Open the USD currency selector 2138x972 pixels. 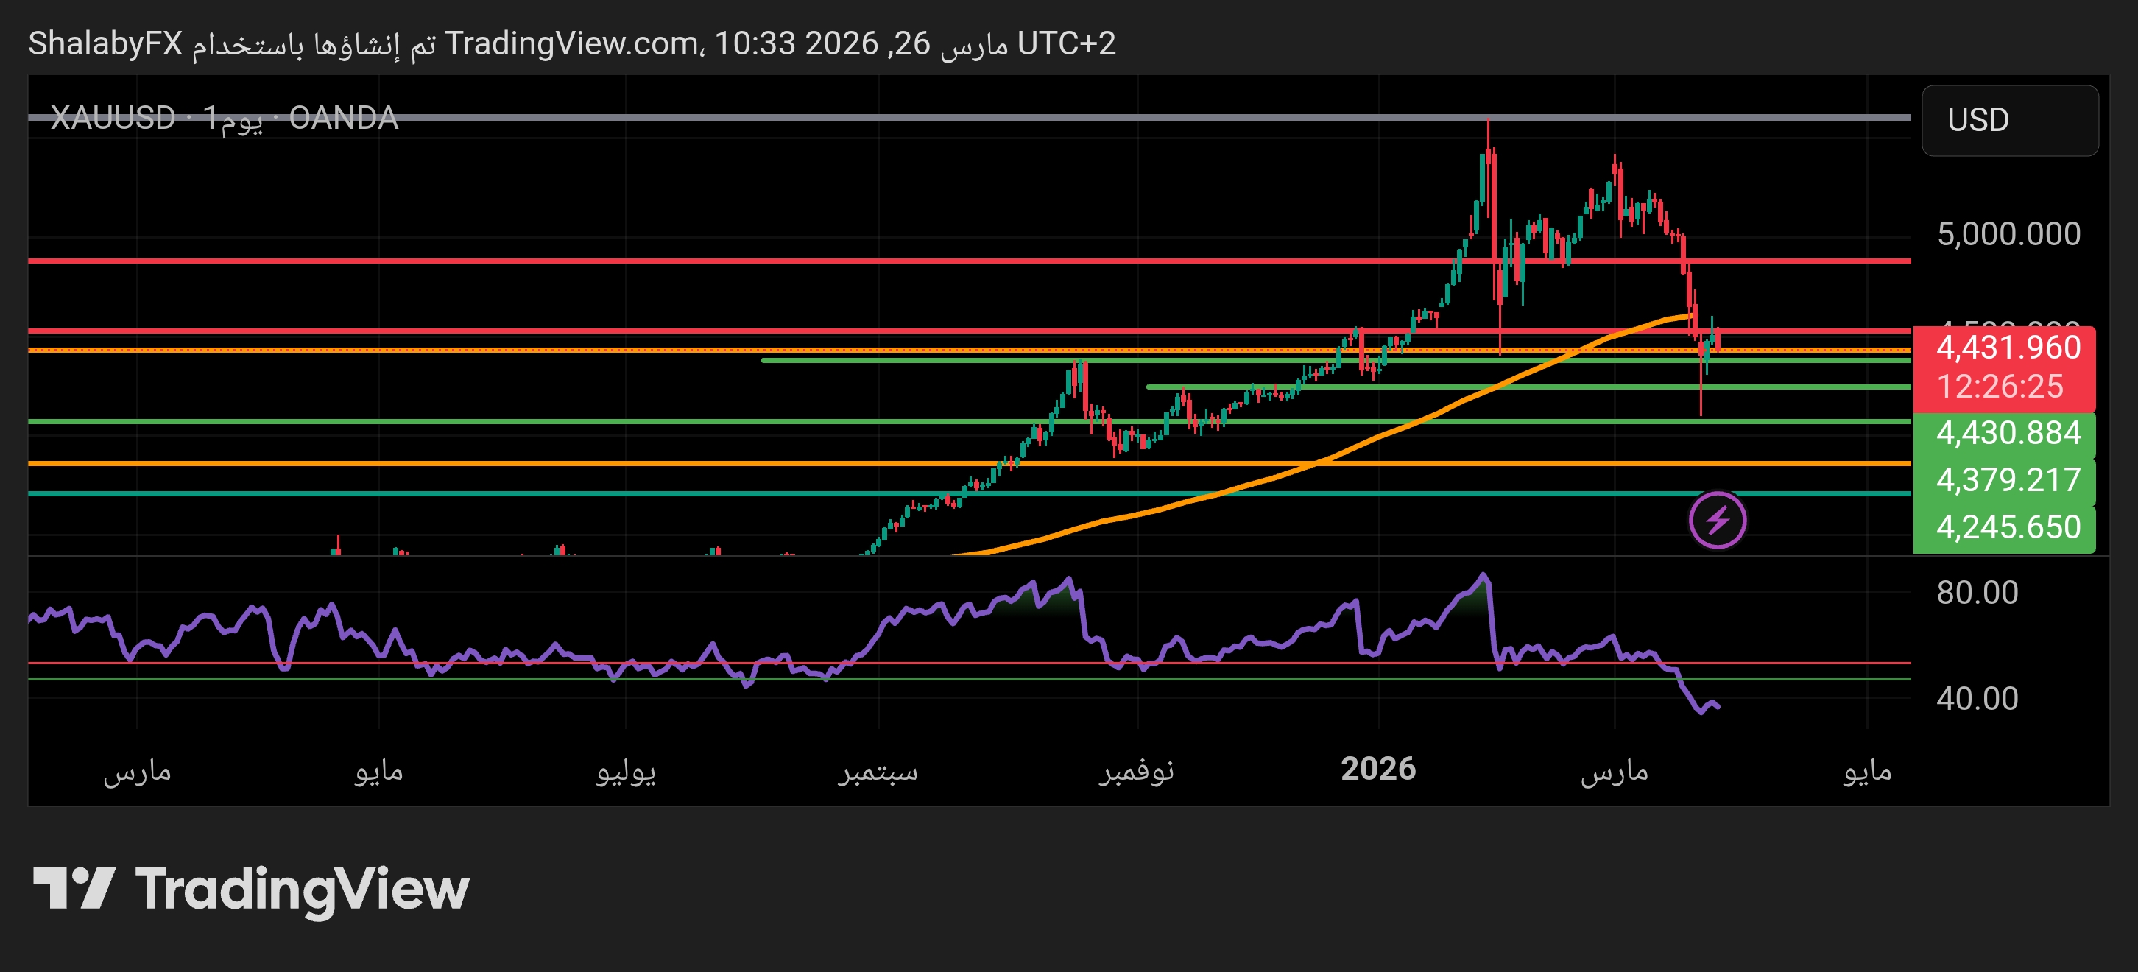[2008, 119]
